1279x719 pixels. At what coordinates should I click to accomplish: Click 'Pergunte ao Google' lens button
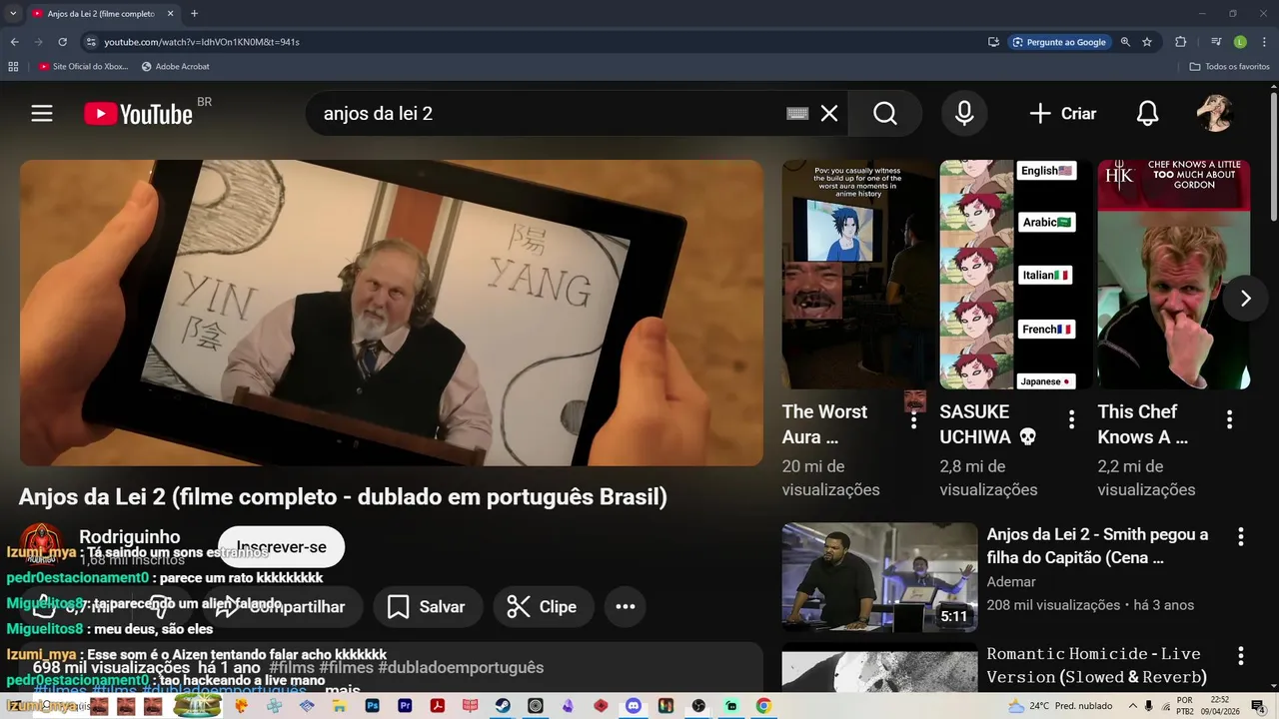click(1059, 42)
